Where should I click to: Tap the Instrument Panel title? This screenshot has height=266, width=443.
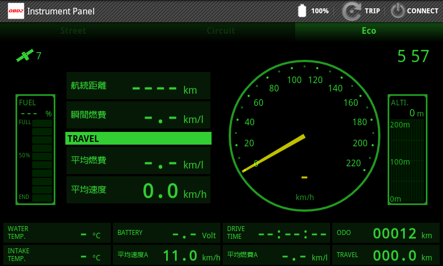point(61,11)
